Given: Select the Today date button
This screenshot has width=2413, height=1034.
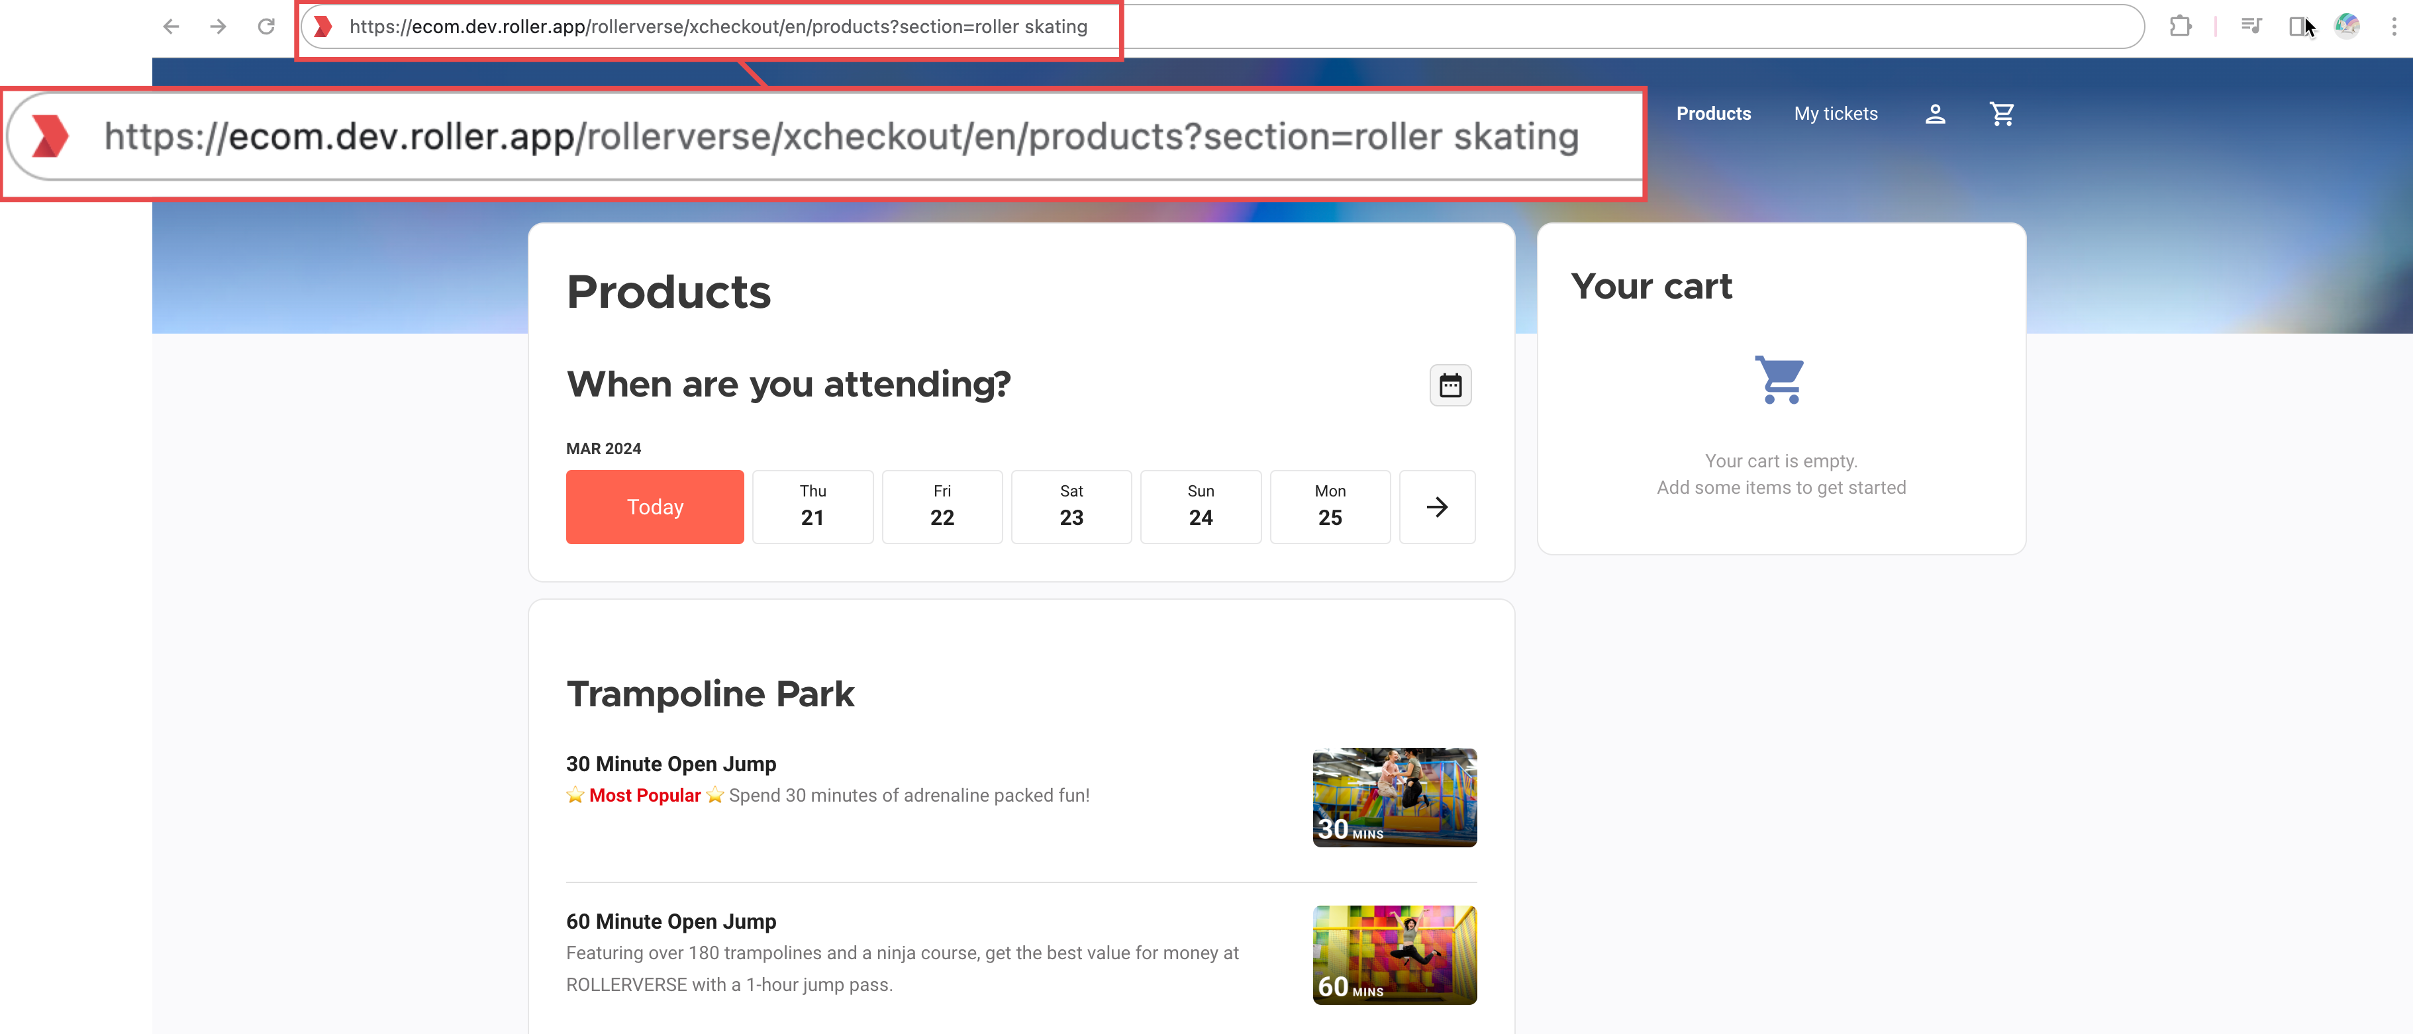Looking at the screenshot, I should 655,506.
